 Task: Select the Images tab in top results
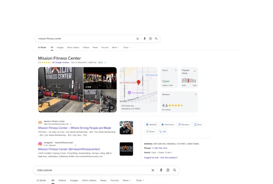(60, 47)
